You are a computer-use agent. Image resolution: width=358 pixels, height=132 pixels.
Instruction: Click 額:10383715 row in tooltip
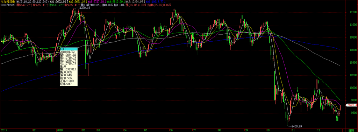(68, 69)
